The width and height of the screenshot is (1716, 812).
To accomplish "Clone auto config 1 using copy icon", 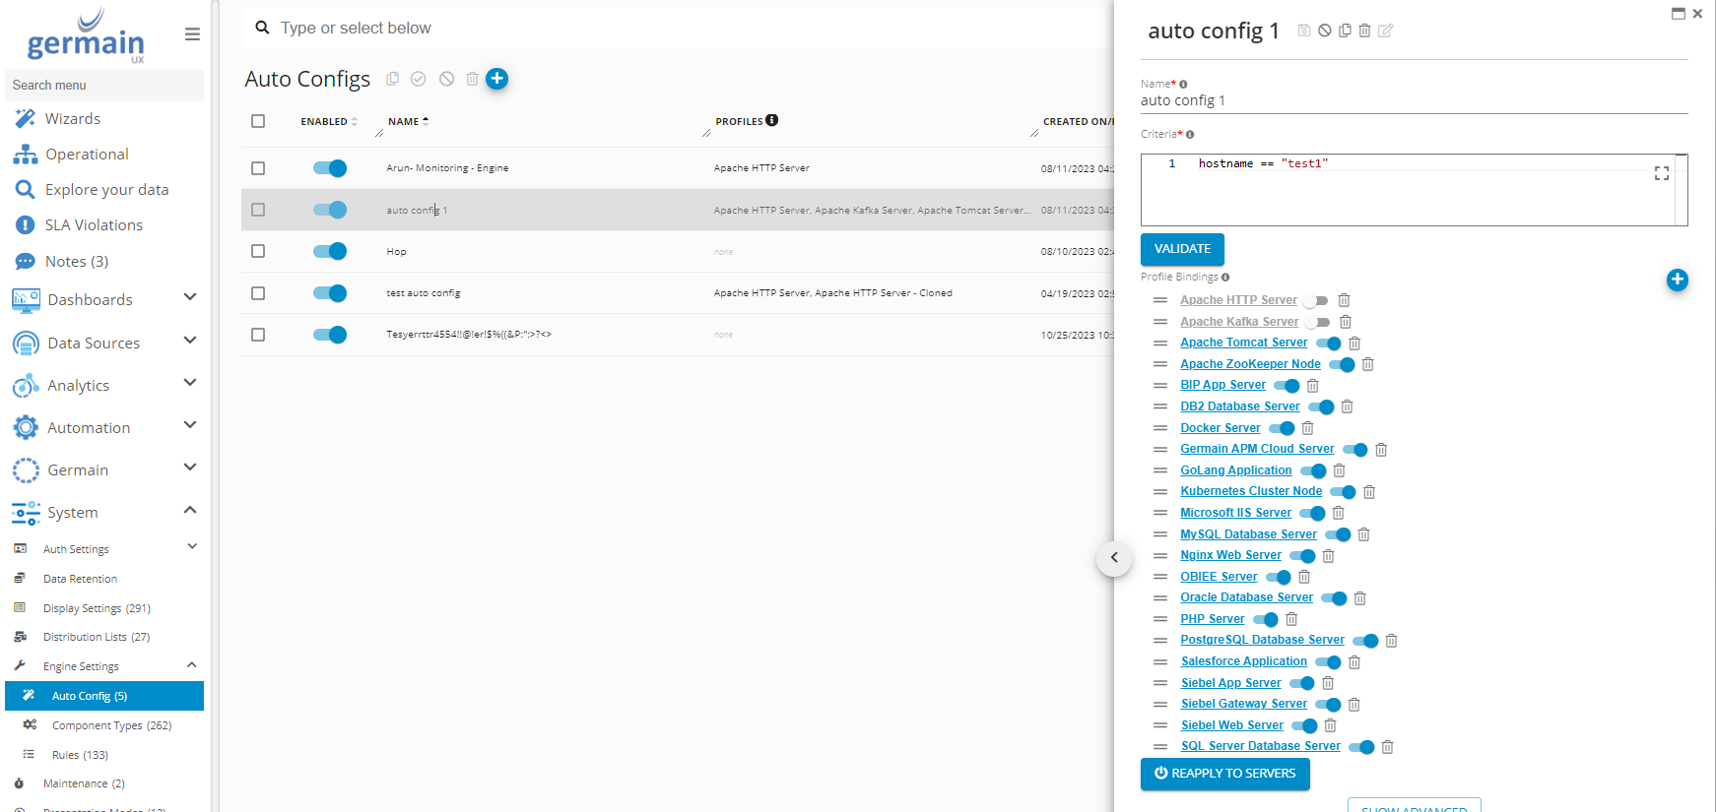I will click(x=1345, y=31).
